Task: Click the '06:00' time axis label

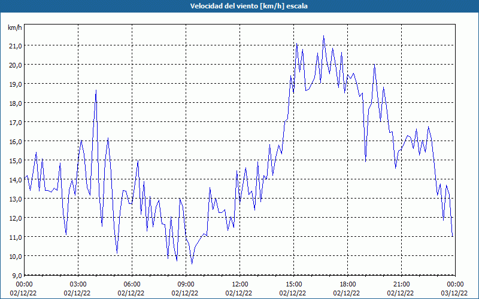Action: point(132,285)
